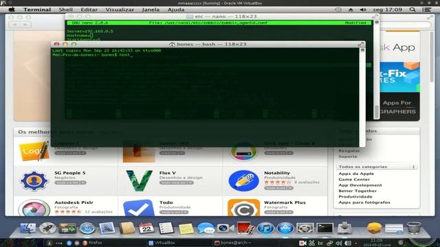The height and width of the screenshot is (247, 440).
Task: Open Apps da Apple link
Action: click(x=356, y=174)
